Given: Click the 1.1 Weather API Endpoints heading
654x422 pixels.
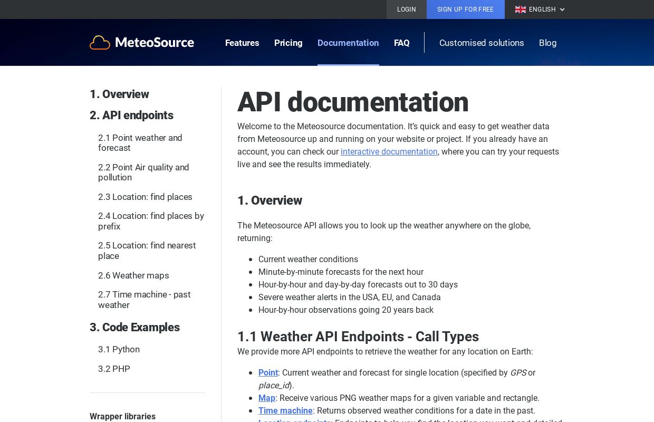Looking at the screenshot, I should [x=358, y=337].
